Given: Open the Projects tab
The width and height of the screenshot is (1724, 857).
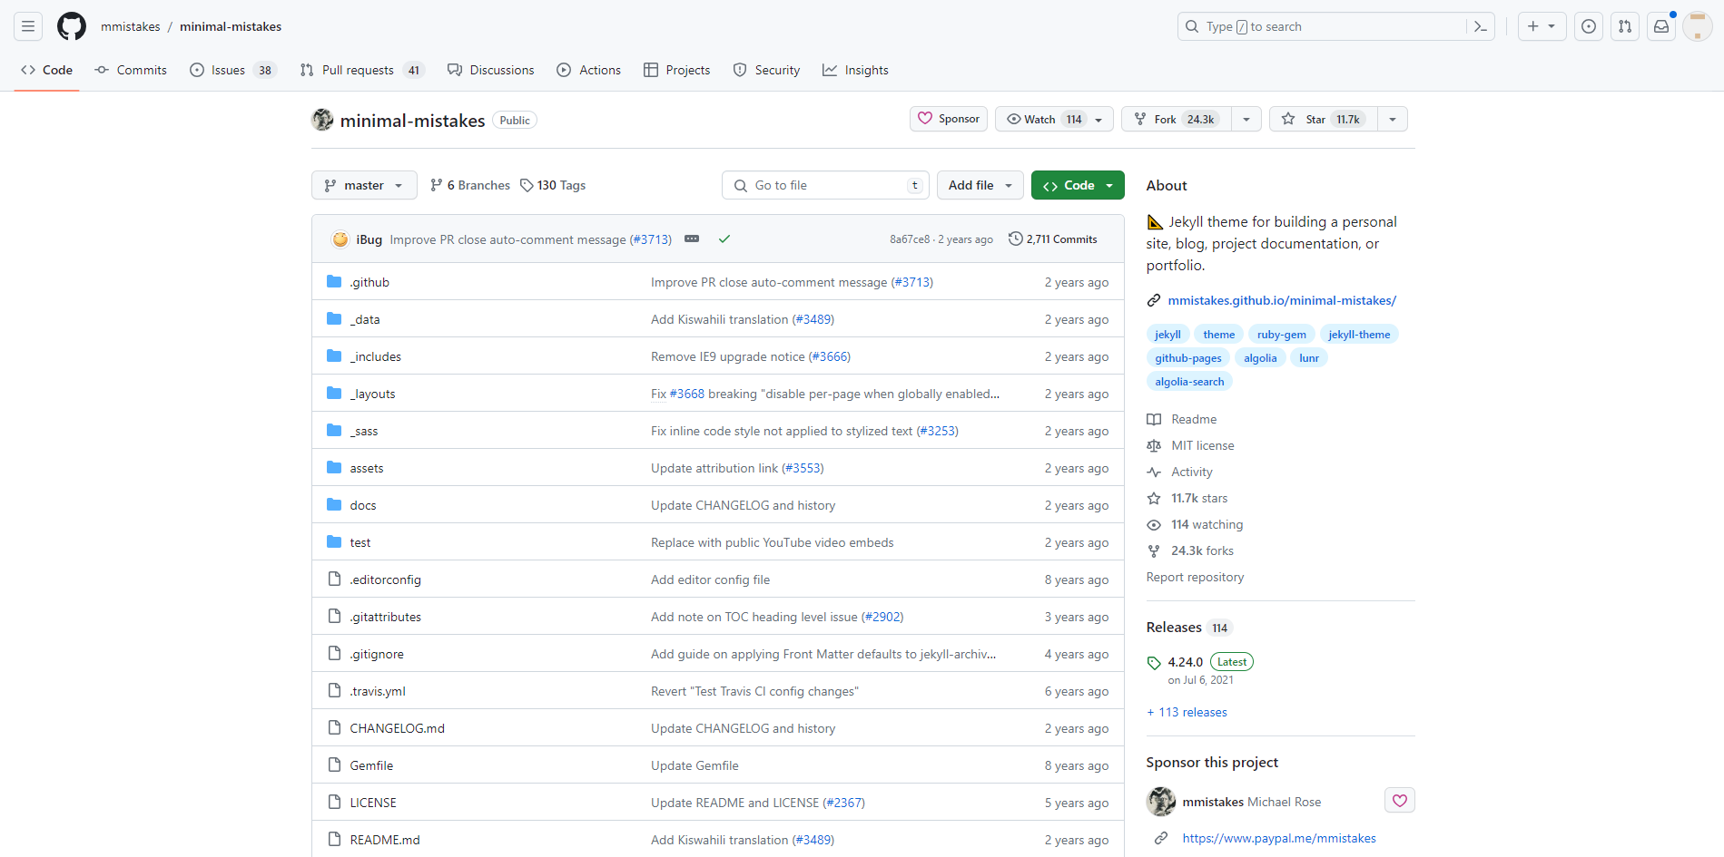Looking at the screenshot, I should point(677,70).
